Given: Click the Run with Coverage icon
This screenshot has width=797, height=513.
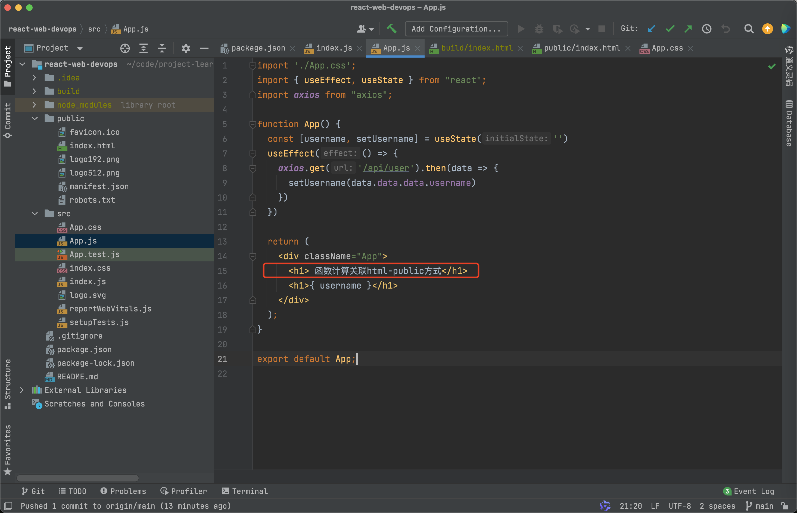Looking at the screenshot, I should click(558, 29).
